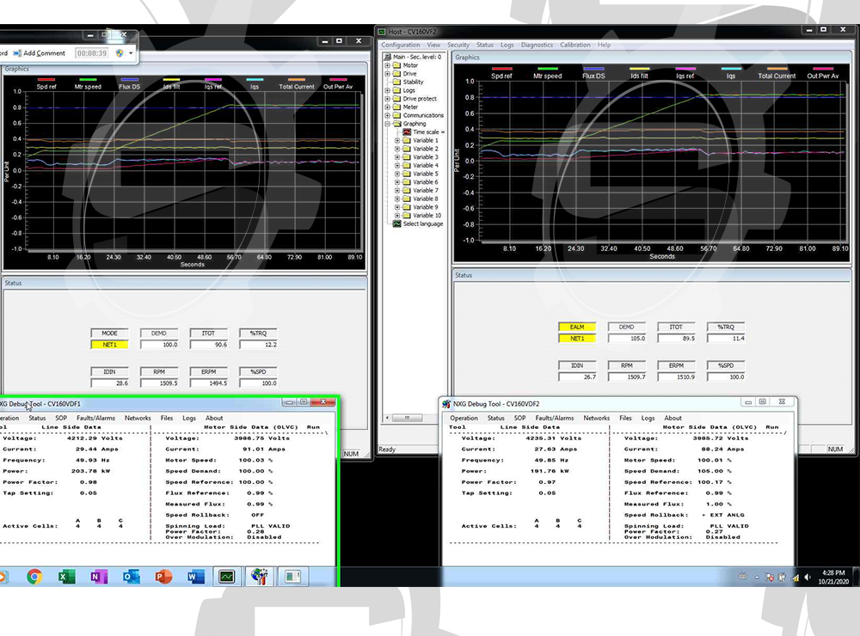Viewport: 860px width, 636px height.
Task: Open PowerPoint from the taskbar
Action: [163, 577]
